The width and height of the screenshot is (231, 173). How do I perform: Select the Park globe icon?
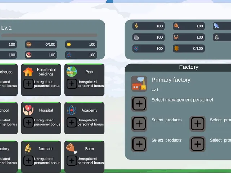click(x=71, y=72)
